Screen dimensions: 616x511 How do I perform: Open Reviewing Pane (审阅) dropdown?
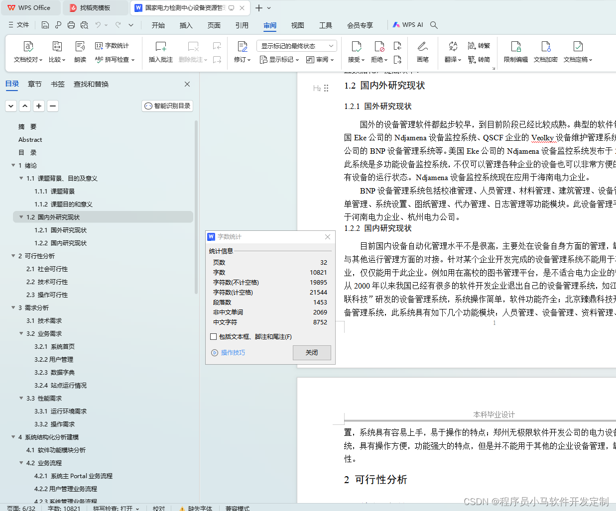[x=320, y=59]
